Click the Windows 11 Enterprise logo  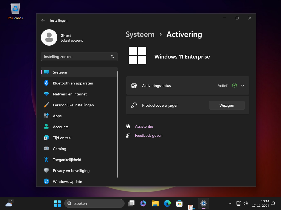pyautogui.click(x=137, y=56)
